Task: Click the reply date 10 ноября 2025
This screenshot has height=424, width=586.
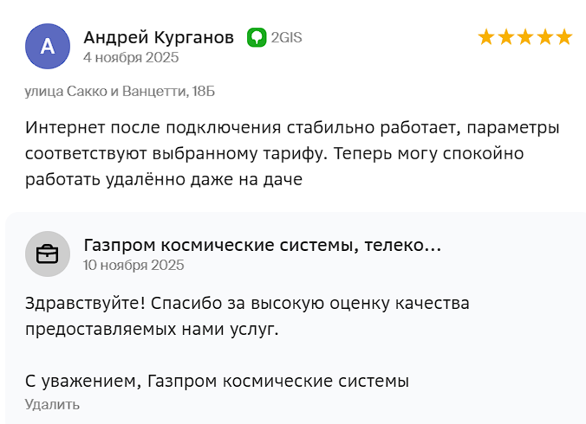Action: (133, 266)
